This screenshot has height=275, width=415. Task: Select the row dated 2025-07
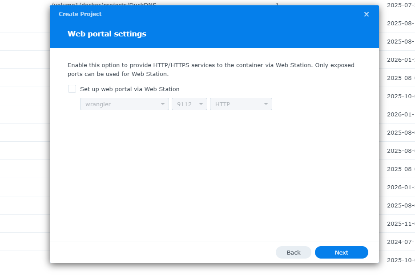[400, 5]
